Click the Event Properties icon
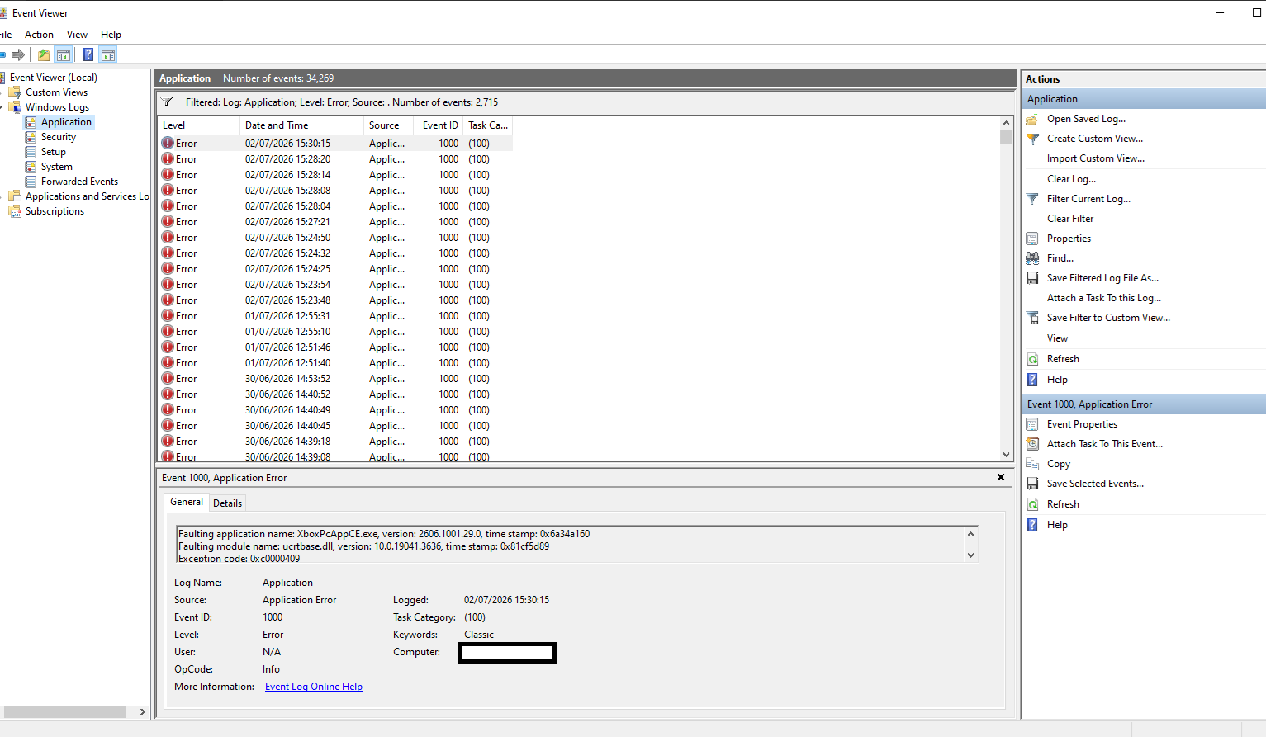Image resolution: width=1266 pixels, height=737 pixels. click(1032, 424)
